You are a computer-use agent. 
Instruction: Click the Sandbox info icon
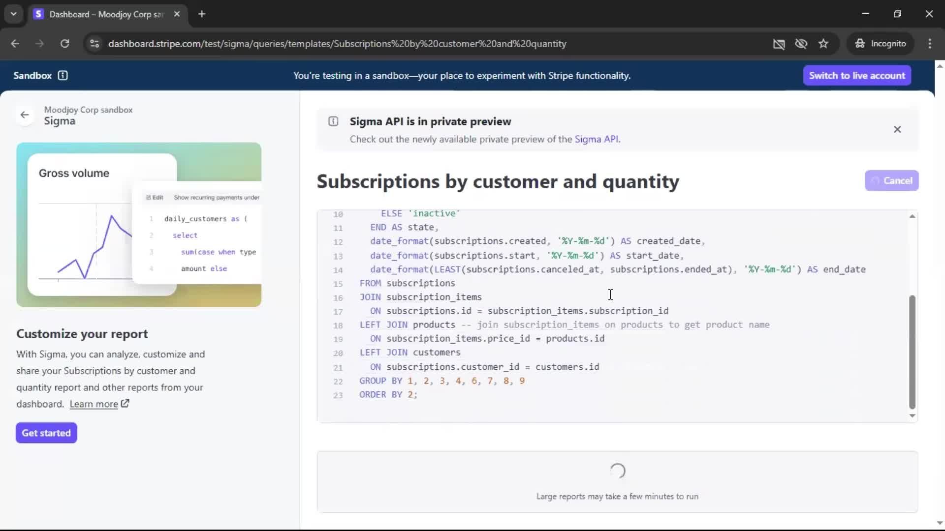63,75
